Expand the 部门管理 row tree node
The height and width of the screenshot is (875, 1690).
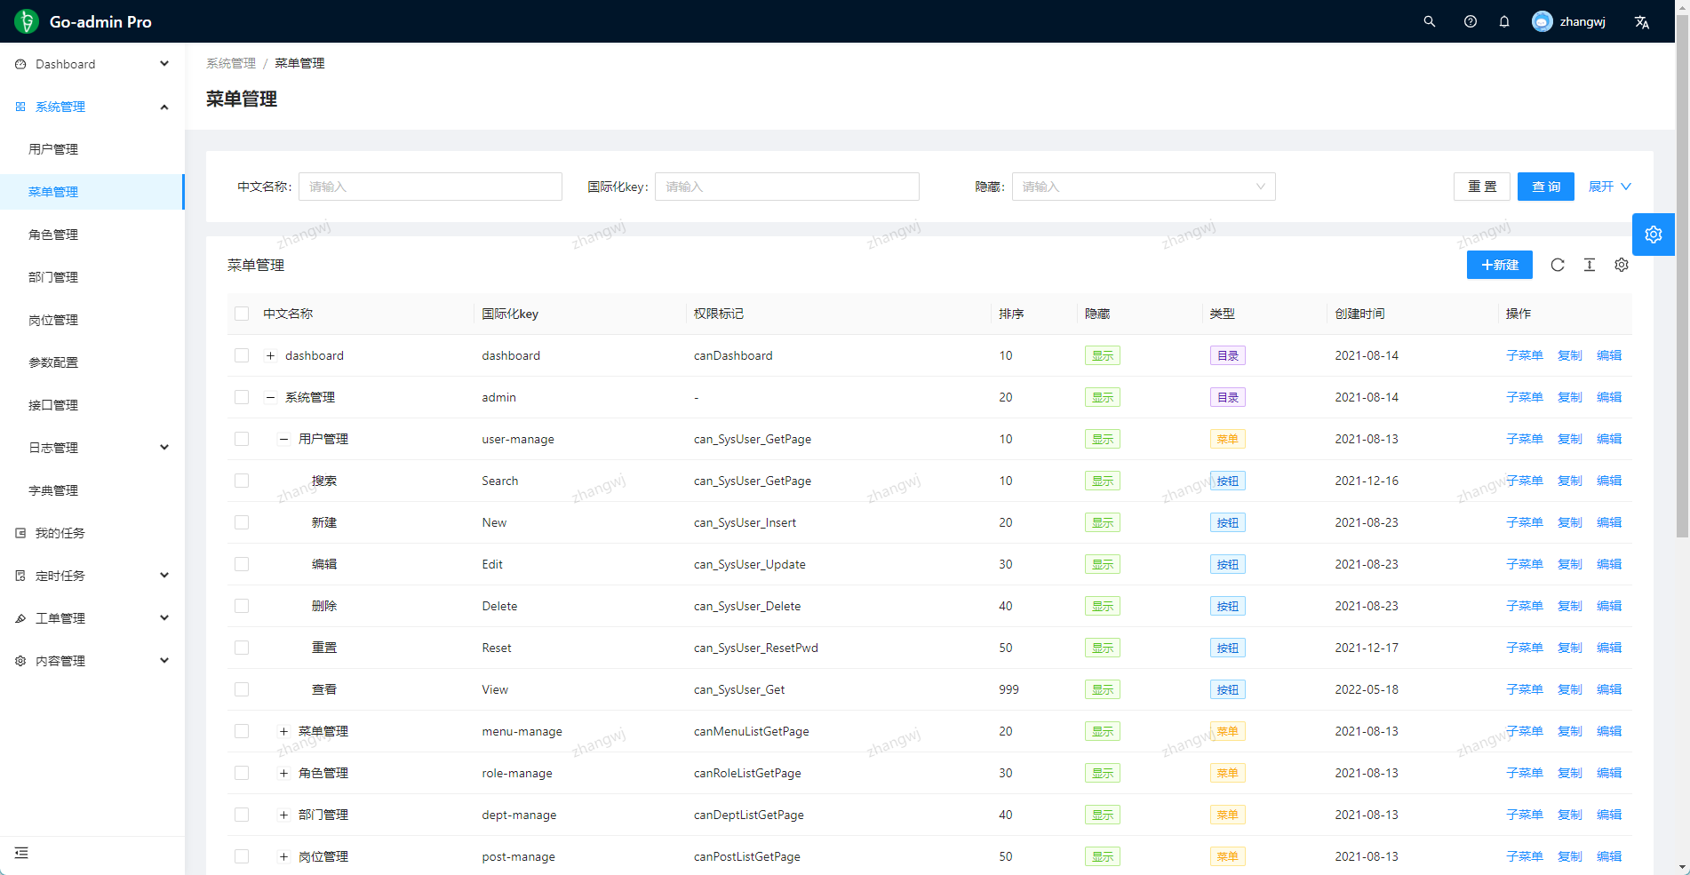pos(283,815)
